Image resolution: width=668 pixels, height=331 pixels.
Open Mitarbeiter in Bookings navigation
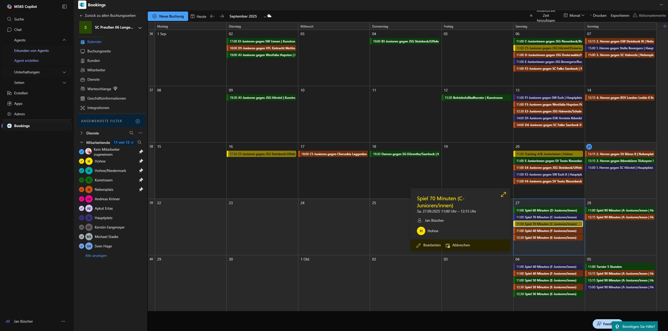96,70
